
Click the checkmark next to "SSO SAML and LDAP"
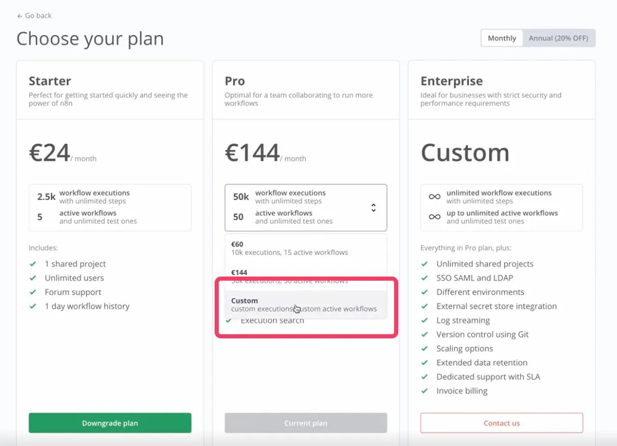pyautogui.click(x=424, y=278)
